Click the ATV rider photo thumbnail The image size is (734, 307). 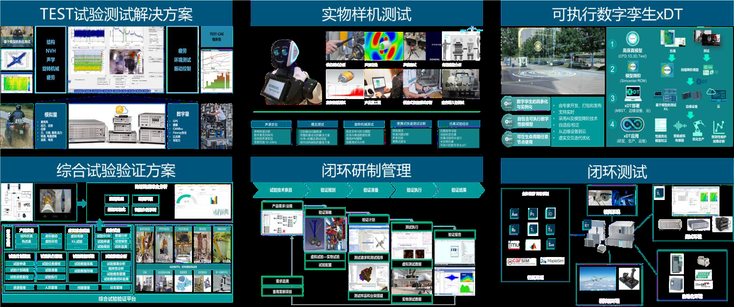pyautogui.click(x=16, y=126)
